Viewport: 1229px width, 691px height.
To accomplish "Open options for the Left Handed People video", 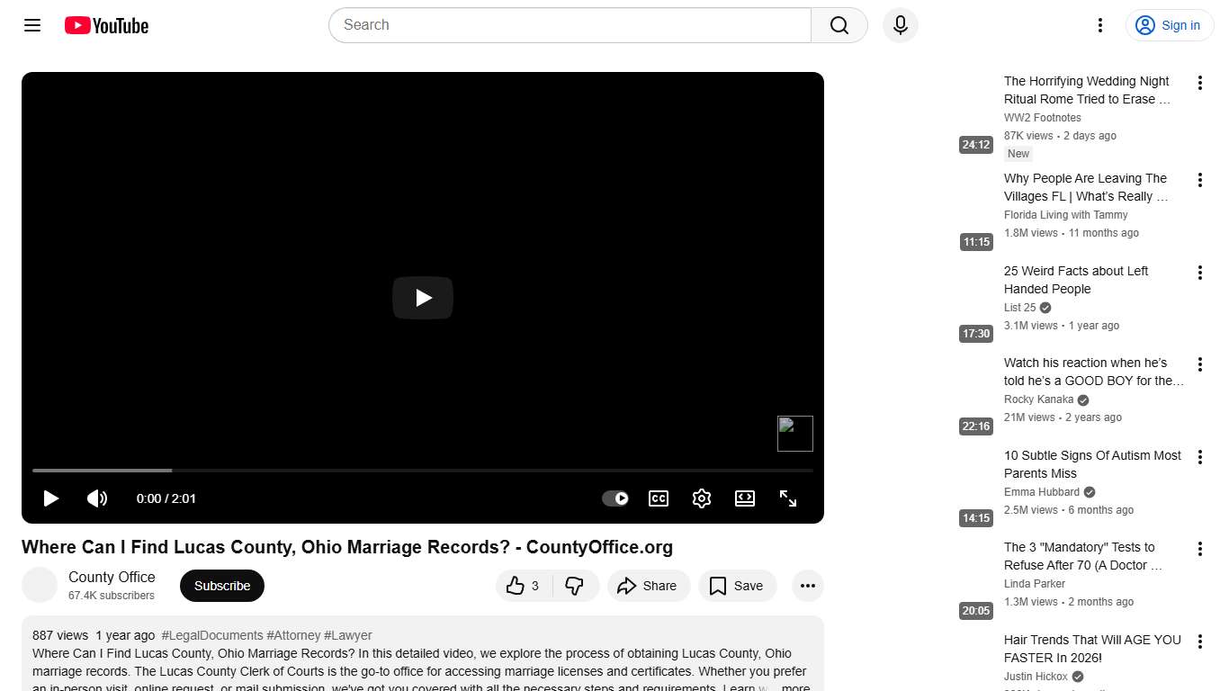I will point(1200,272).
